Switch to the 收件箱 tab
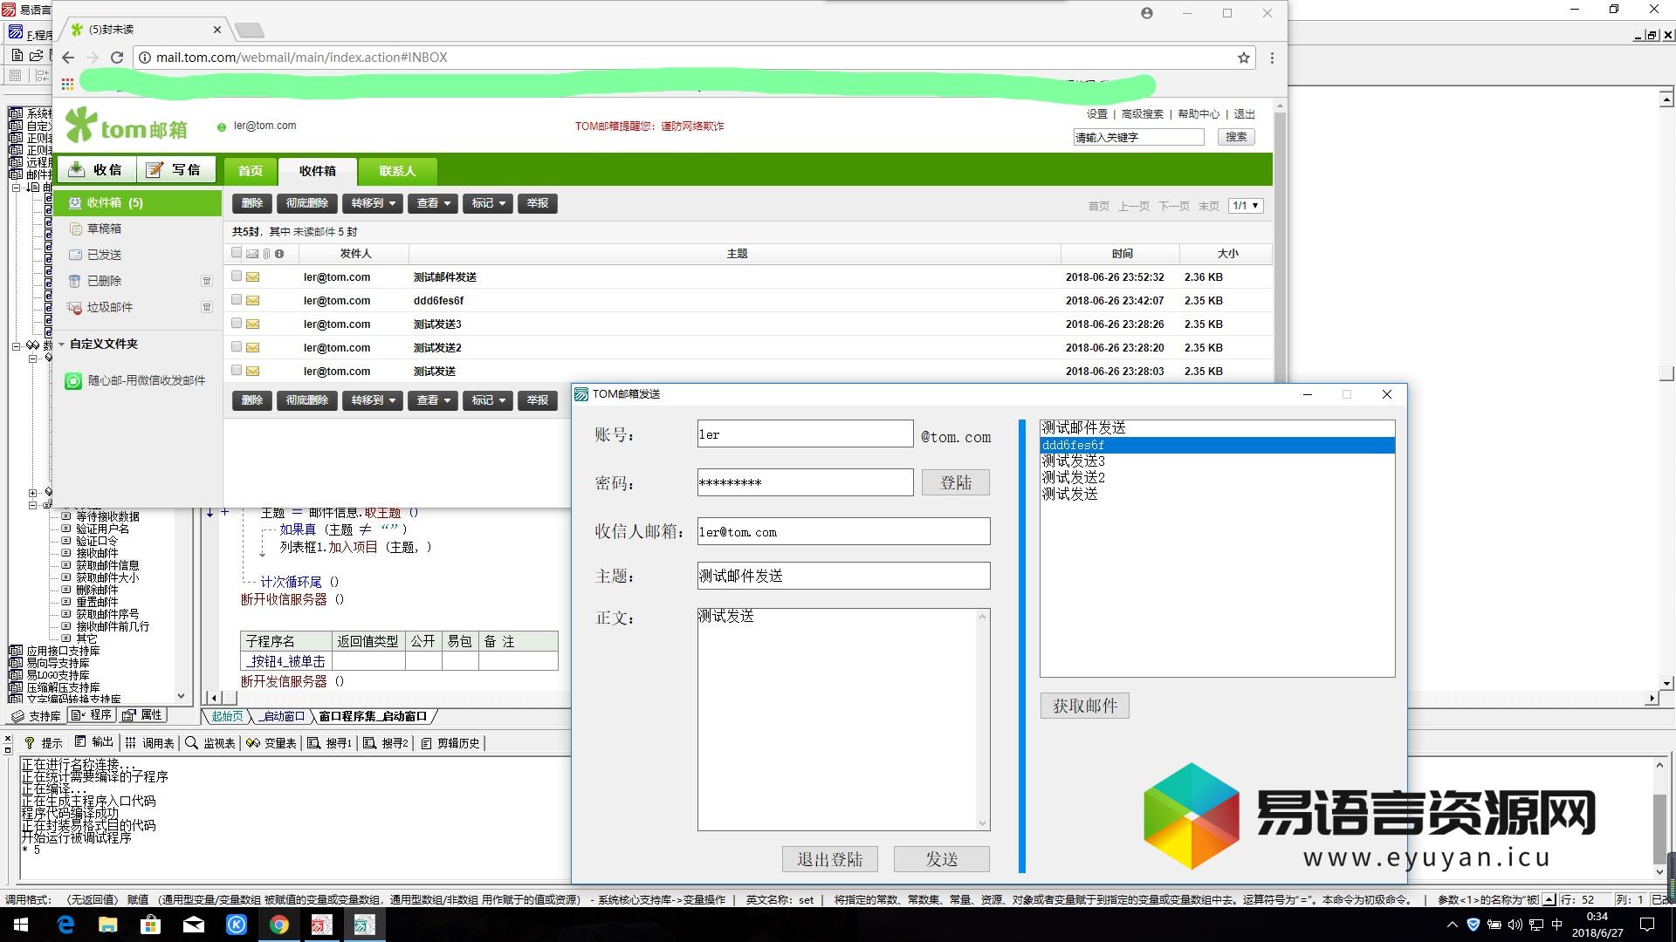The width and height of the screenshot is (1676, 942). 318,171
